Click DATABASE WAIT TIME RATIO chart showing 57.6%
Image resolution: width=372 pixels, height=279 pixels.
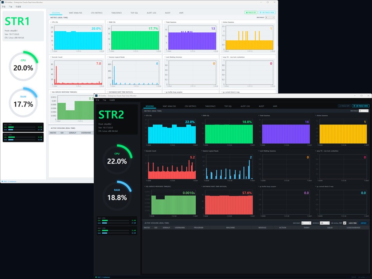point(227,201)
